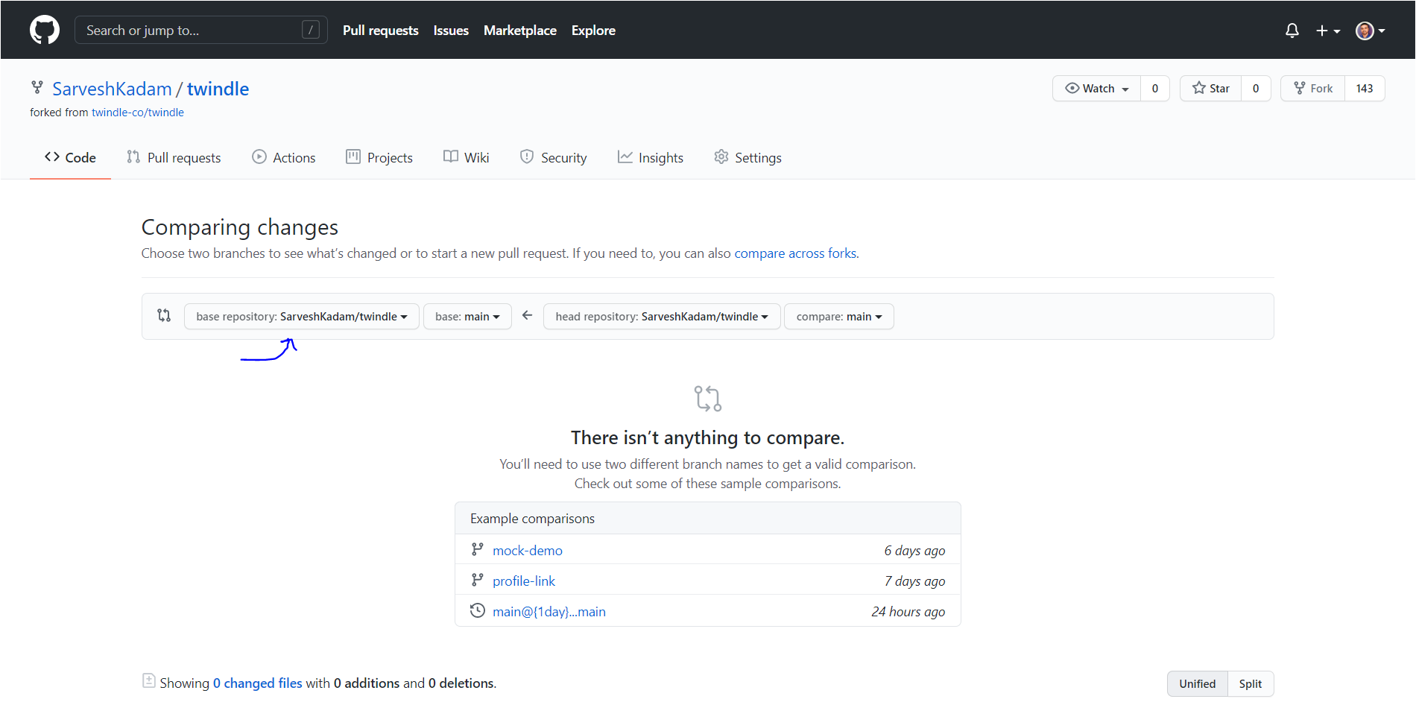This screenshot has height=702, width=1416.
Task: Open the main@{1day}...main comparison
Action: click(x=549, y=612)
